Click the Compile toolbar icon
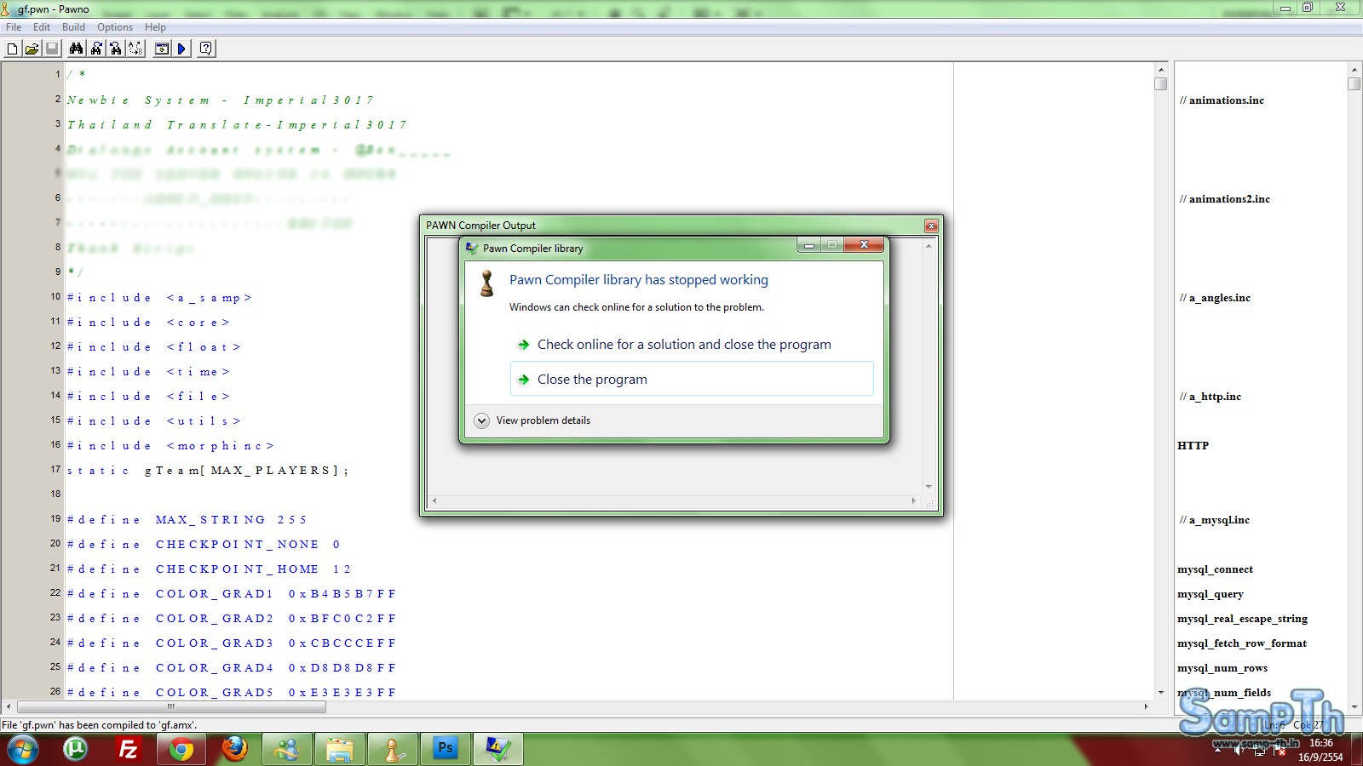Viewport: 1363px width, 766px height. point(162,49)
